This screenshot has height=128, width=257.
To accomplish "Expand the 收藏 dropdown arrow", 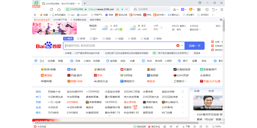I will tap(49, 15).
